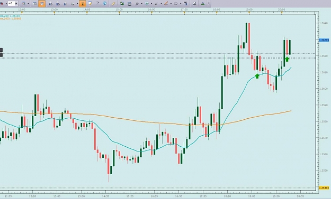Toggle the highlighted hourglass auto-scroll icon
Image resolution: width=331 pixels, height=199 pixels.
(x=83, y=3)
